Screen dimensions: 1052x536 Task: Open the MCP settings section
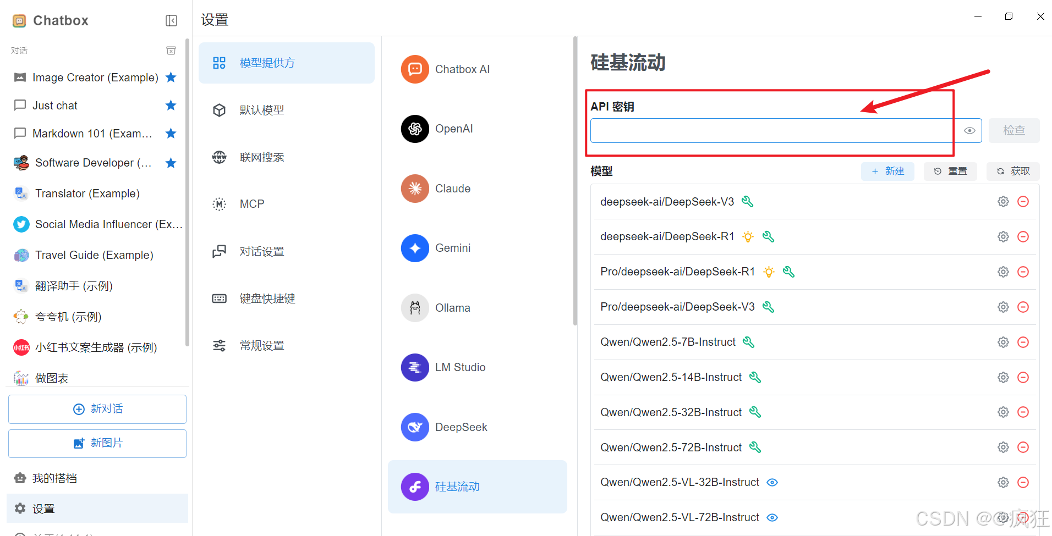pos(251,203)
